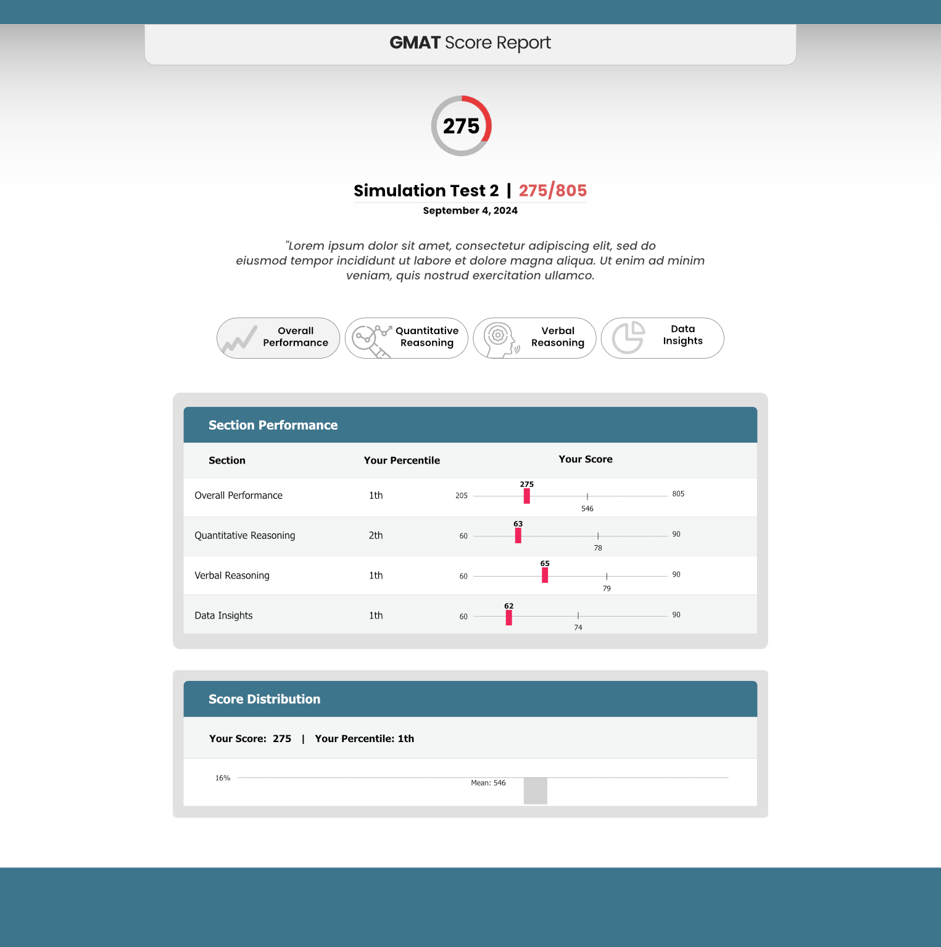Click the red 65 marker on Verbal slider
Viewport: 941px width, 947px height.
pyautogui.click(x=545, y=575)
